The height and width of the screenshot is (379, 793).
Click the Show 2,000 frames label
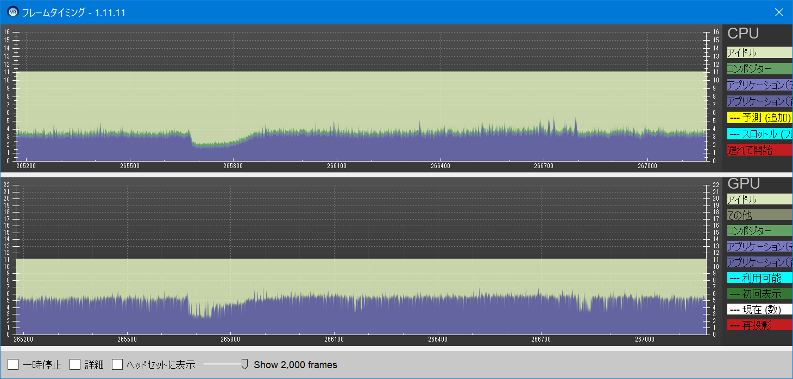(295, 365)
